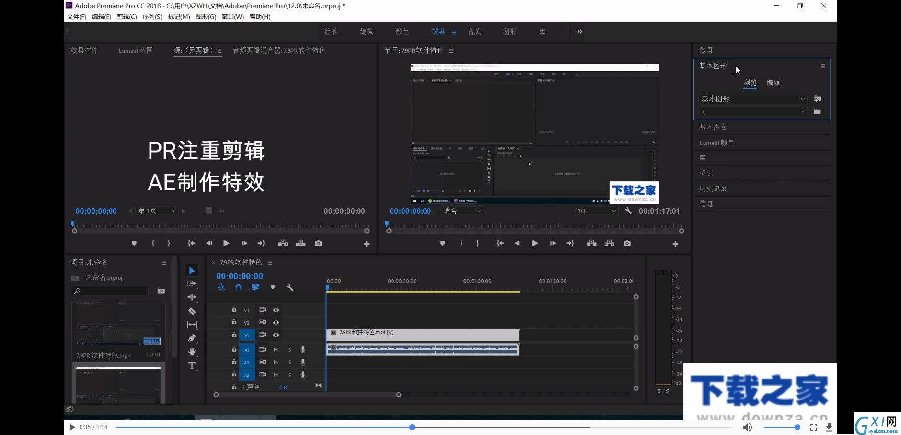Viewport: 901px width, 435px height.
Task: Mute audio track A1
Action: [276, 350]
